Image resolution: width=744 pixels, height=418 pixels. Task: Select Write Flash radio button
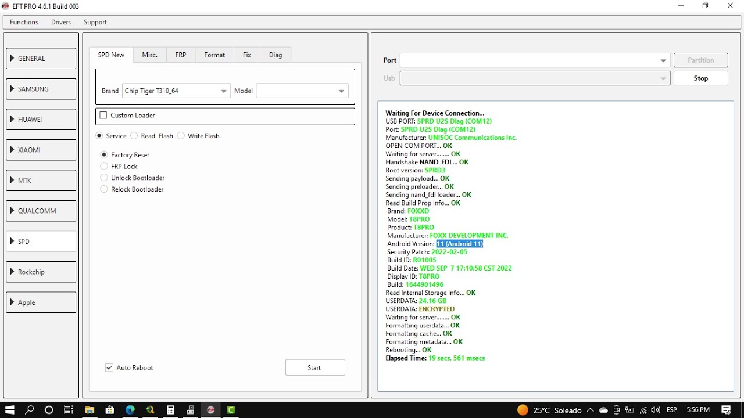pyautogui.click(x=181, y=136)
